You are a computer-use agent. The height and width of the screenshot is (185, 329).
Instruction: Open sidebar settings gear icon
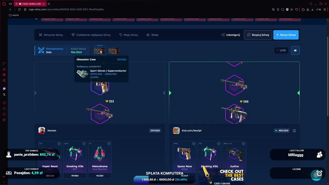(4, 120)
